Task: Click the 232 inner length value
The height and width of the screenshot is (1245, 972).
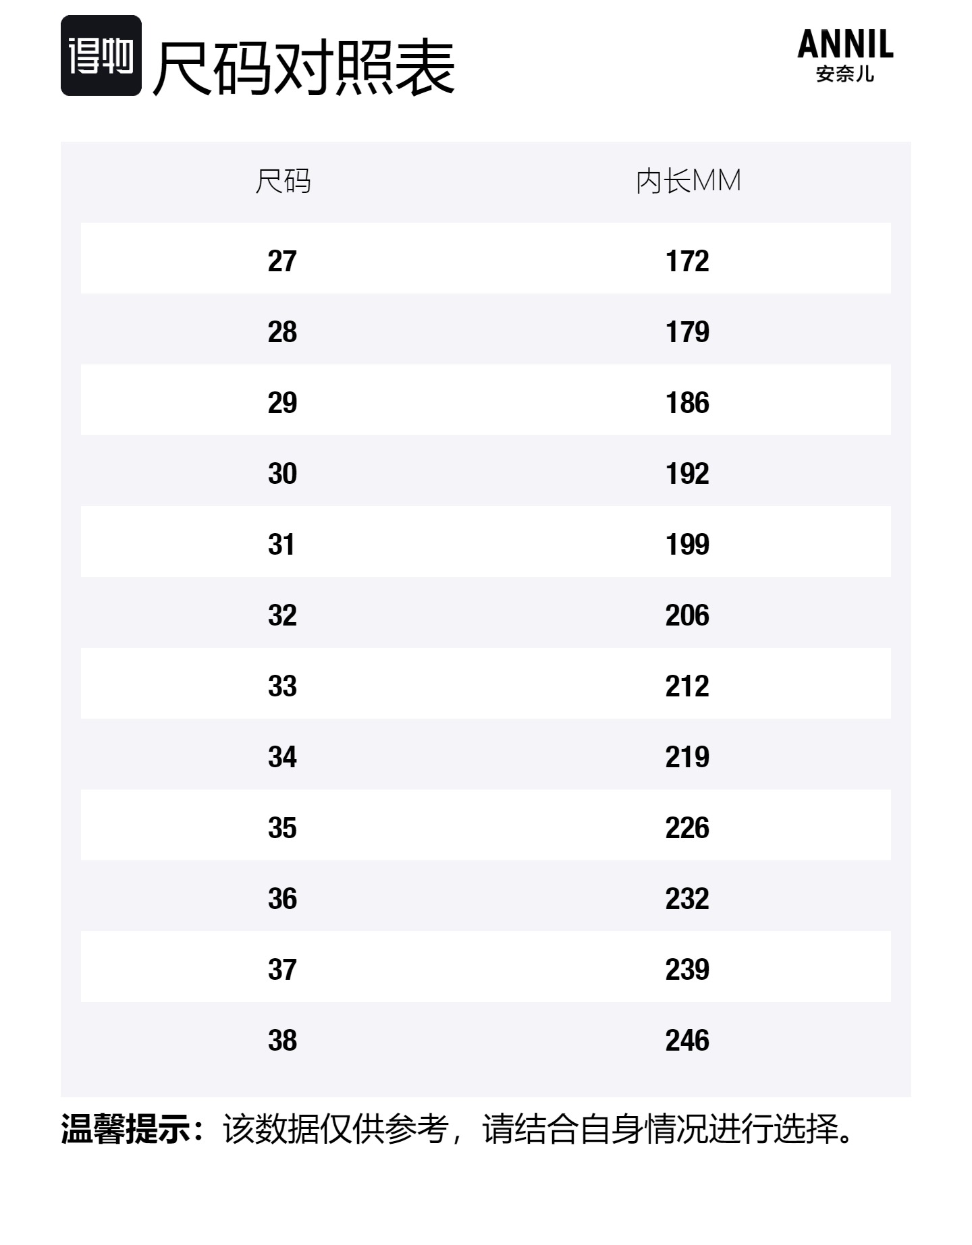Action: coord(687,899)
